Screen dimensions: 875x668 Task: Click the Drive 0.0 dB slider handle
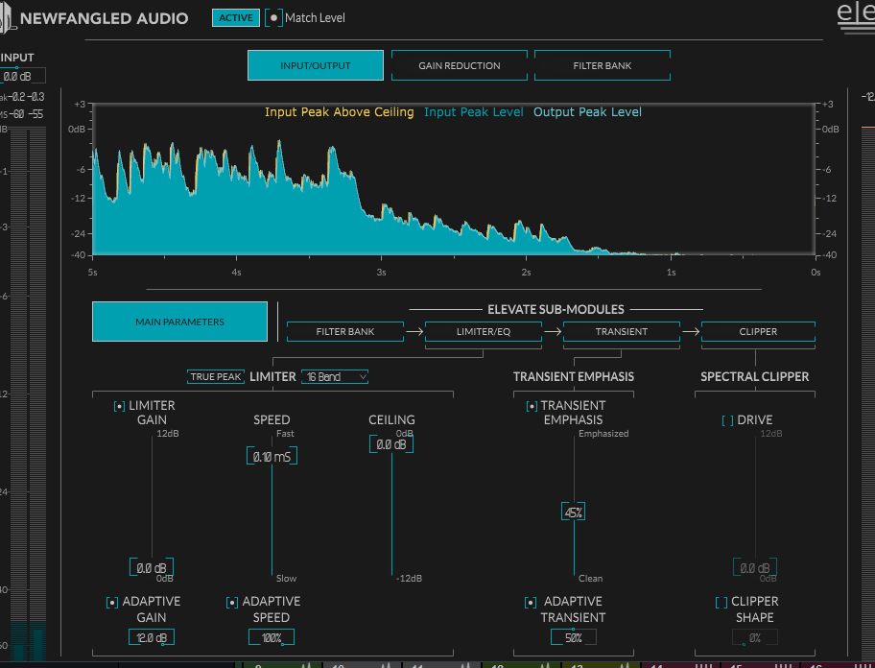754,568
